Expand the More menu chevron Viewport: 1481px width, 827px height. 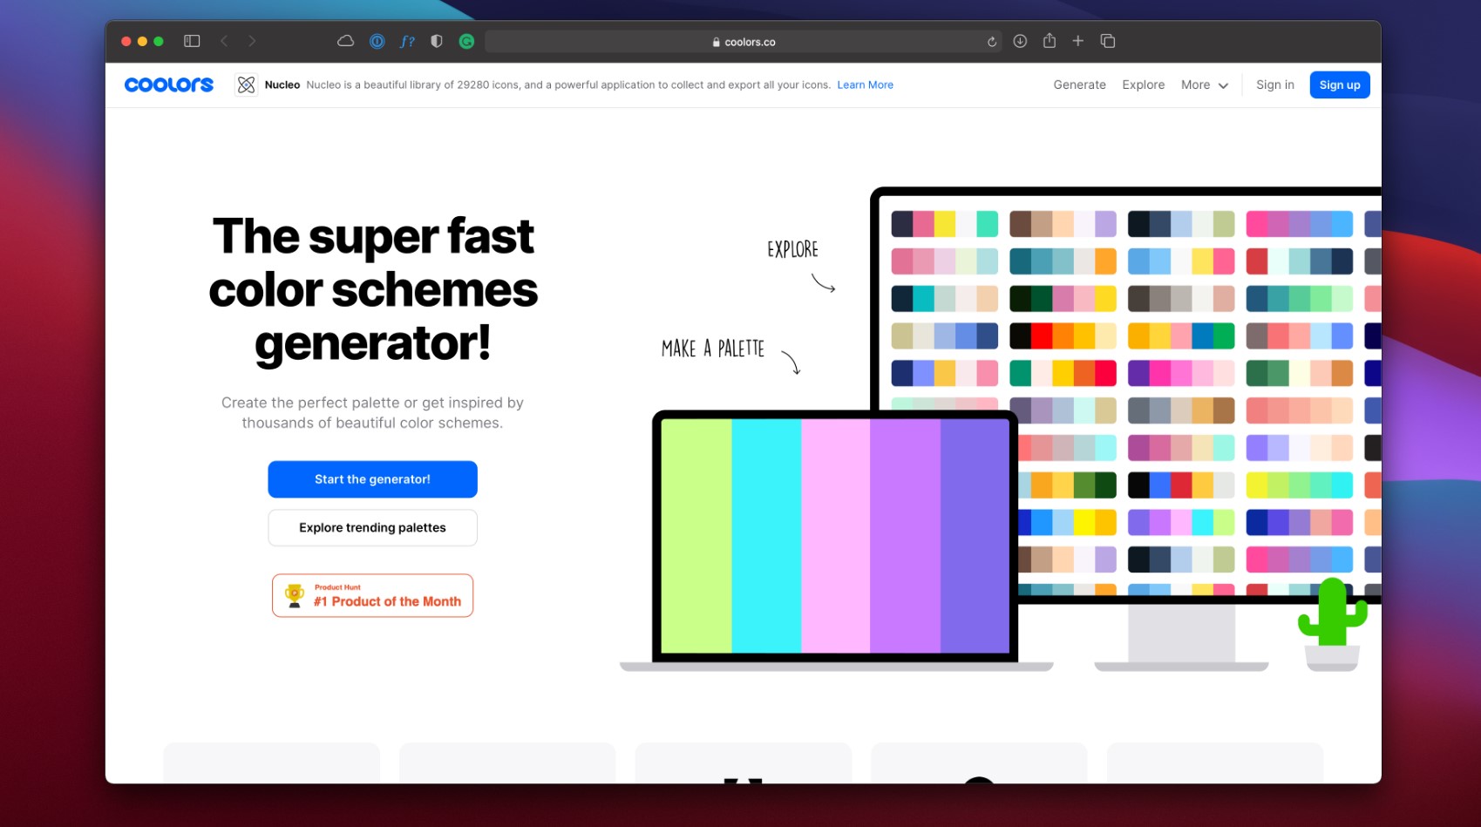click(1223, 85)
